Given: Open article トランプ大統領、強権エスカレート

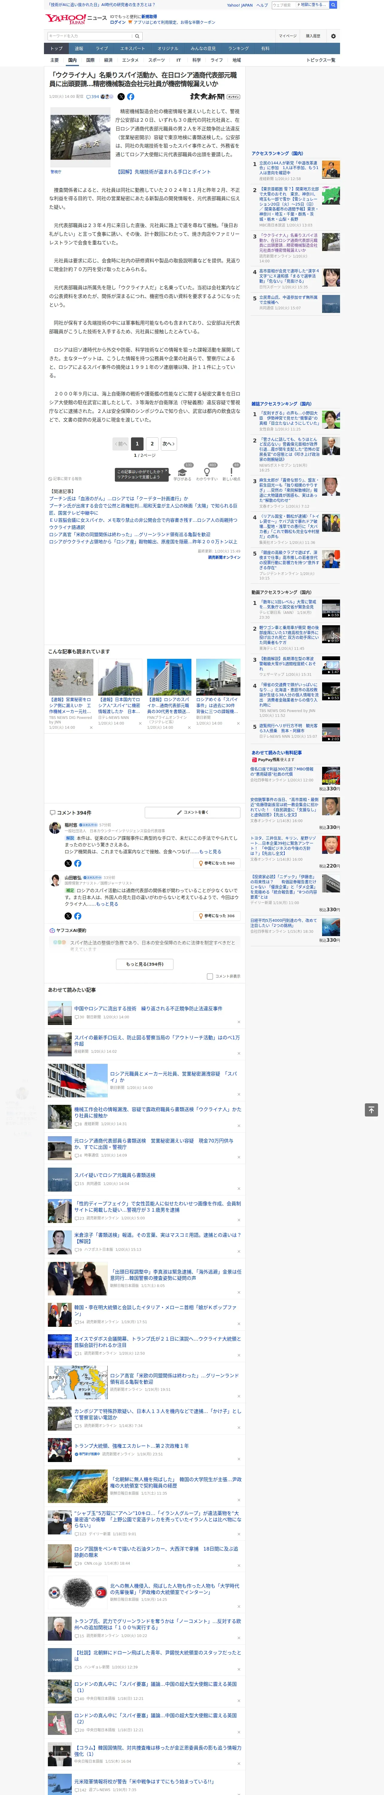Looking at the screenshot, I should click(132, 1446).
